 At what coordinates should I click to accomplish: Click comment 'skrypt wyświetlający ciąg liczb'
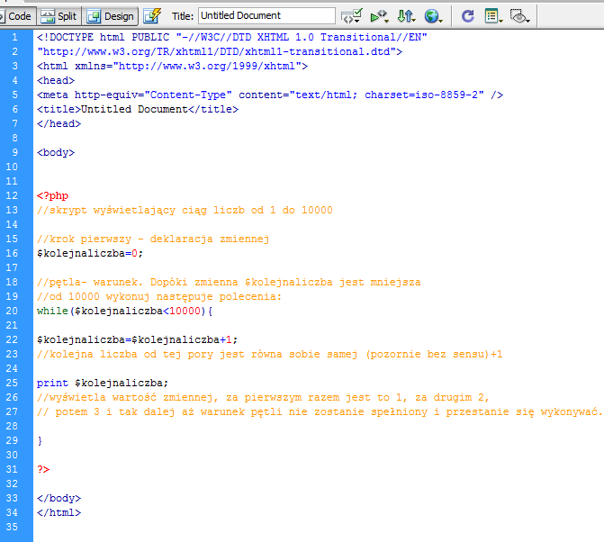tap(185, 211)
